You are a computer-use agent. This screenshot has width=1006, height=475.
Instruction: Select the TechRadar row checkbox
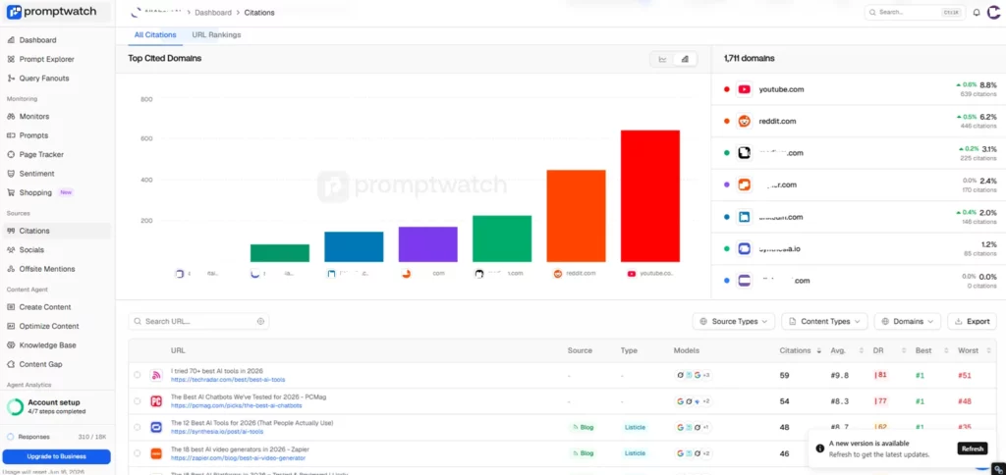click(138, 375)
